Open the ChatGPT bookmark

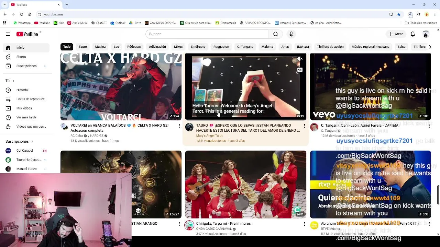coord(99,23)
